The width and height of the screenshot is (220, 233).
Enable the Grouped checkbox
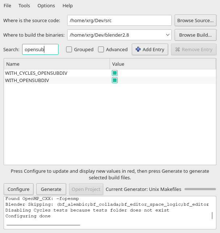click(69, 49)
